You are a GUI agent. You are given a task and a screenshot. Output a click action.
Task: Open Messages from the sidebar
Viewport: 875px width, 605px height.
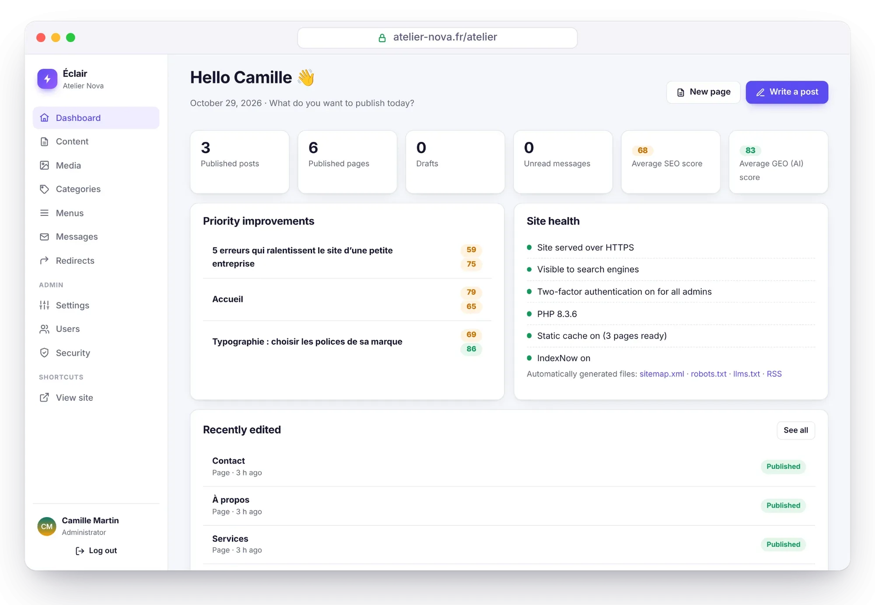96,237
